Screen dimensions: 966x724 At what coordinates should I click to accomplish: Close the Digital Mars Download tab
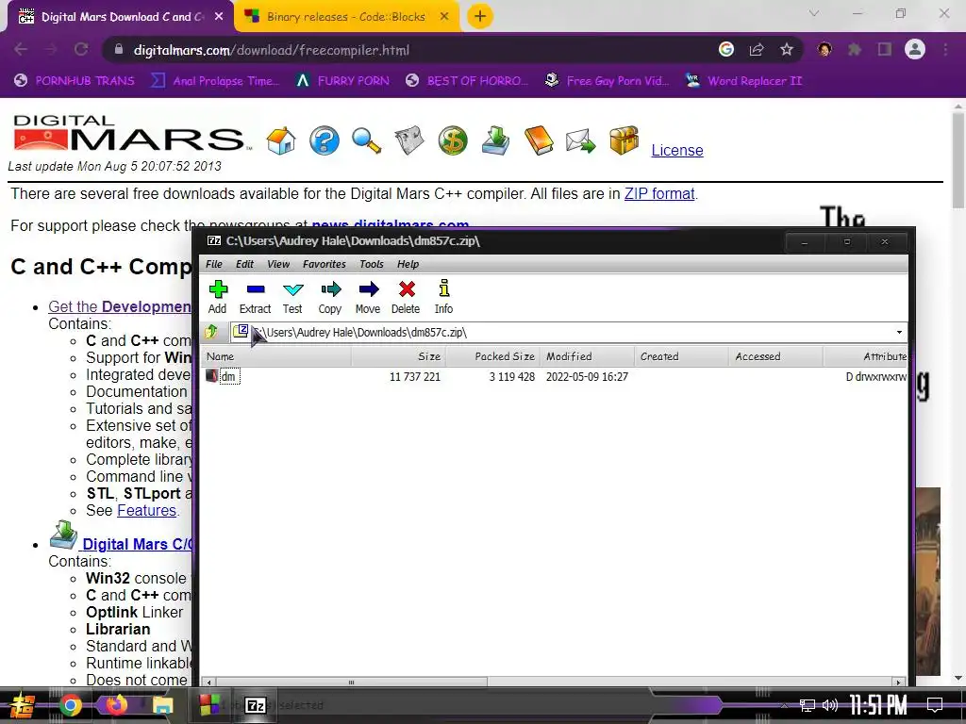(x=219, y=17)
